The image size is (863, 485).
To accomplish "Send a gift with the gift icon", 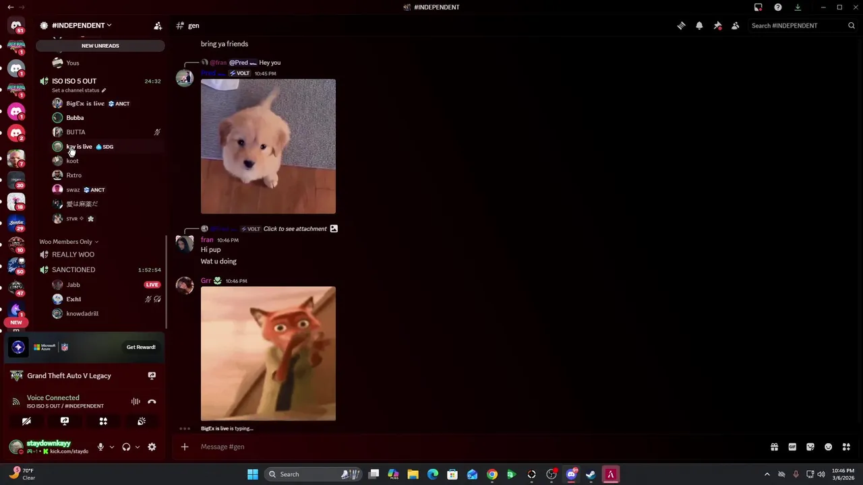I will pyautogui.click(x=774, y=447).
